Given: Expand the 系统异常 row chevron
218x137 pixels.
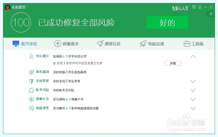Looking at the screenshot, I should pos(193,81).
